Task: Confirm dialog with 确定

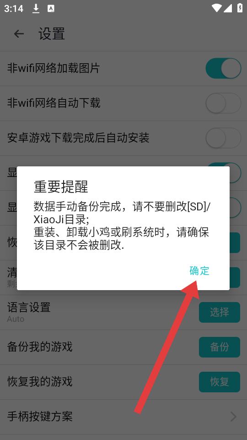Action: tap(199, 271)
